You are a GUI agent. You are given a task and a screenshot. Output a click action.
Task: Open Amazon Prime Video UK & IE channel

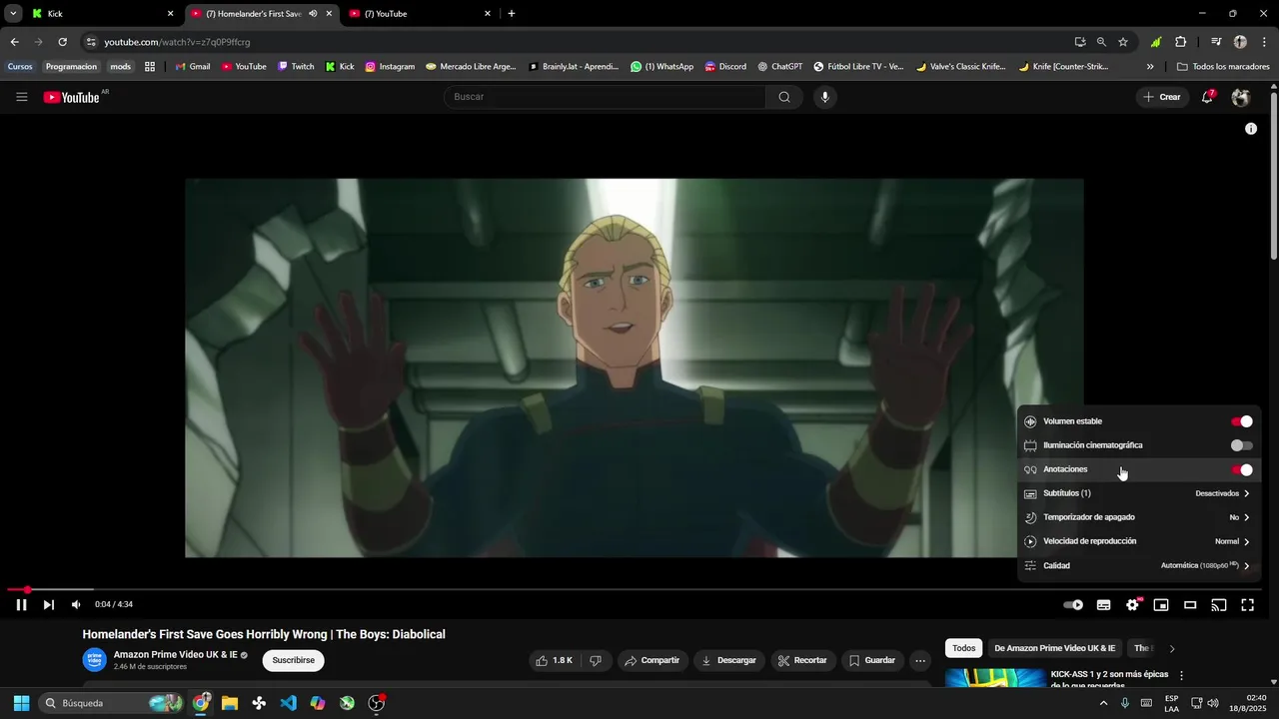point(176,655)
